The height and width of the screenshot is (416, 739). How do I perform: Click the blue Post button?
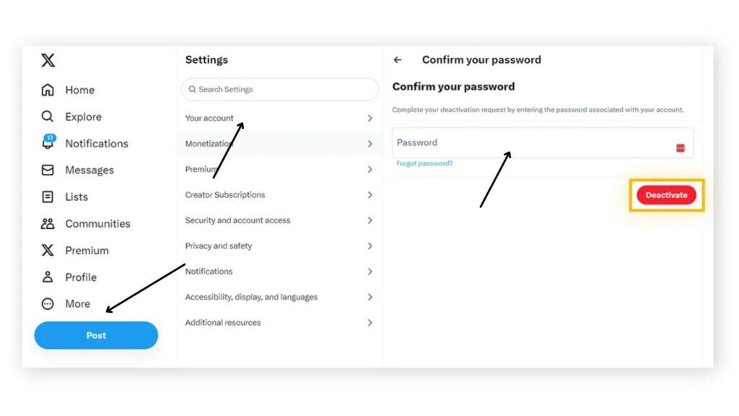pyautogui.click(x=95, y=335)
